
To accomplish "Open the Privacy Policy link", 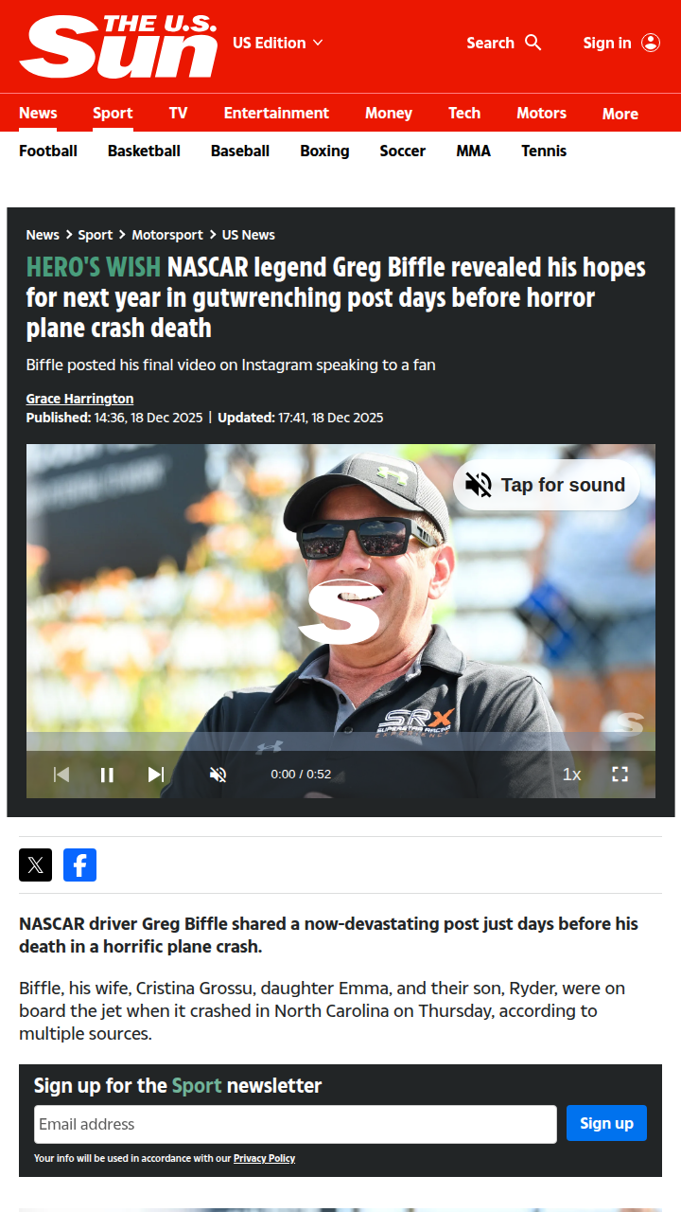I will click(x=264, y=1158).
